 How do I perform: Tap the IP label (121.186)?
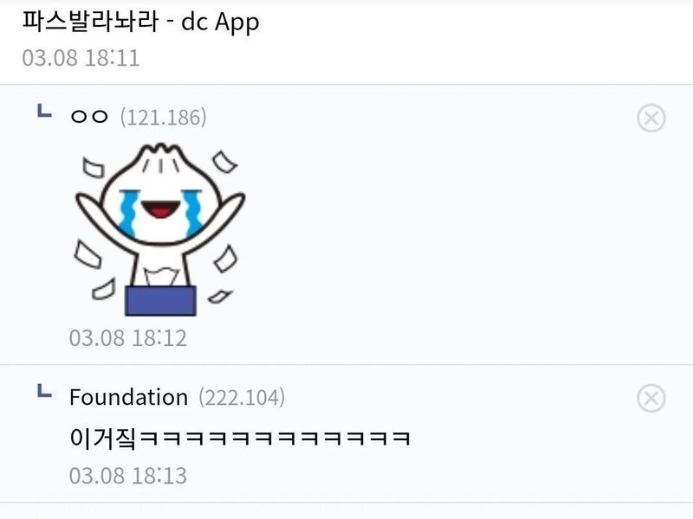coord(163,118)
